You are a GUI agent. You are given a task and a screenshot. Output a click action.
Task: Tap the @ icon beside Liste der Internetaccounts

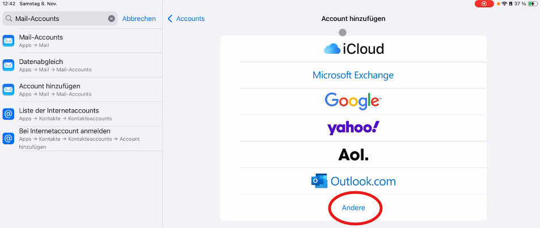9,114
